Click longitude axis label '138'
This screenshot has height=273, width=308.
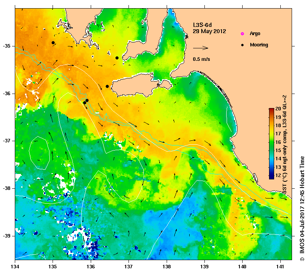167,267
